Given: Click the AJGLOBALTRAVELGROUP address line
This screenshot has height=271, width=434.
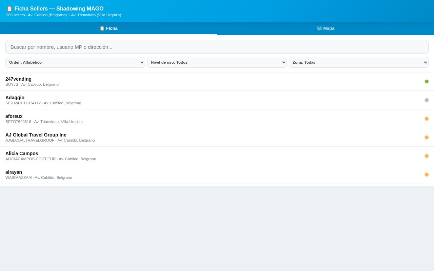Looking at the screenshot, I should point(50,140).
